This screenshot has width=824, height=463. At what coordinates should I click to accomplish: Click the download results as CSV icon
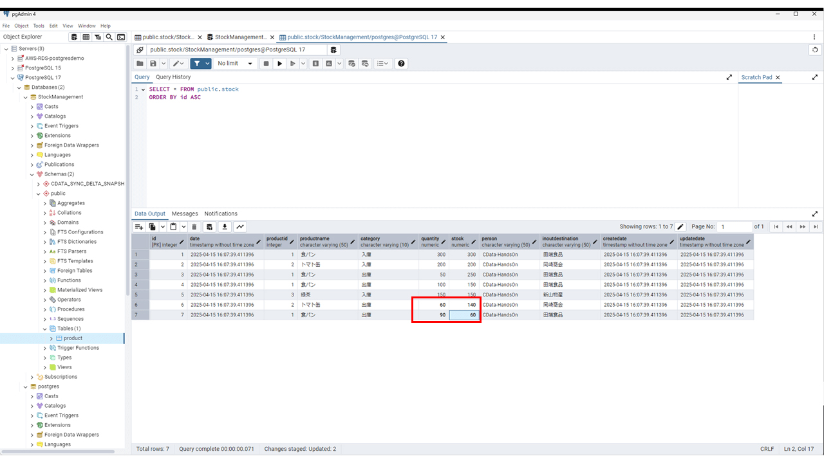pos(225,227)
